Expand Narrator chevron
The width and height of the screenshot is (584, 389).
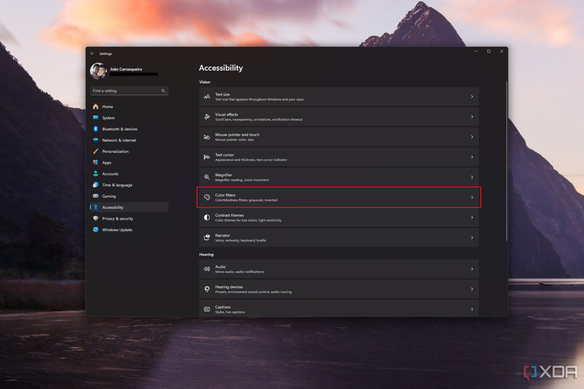coord(472,238)
